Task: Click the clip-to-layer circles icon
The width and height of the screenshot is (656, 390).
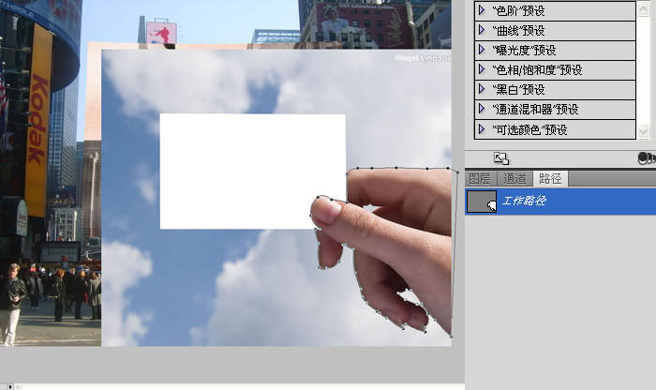Action: (645, 158)
